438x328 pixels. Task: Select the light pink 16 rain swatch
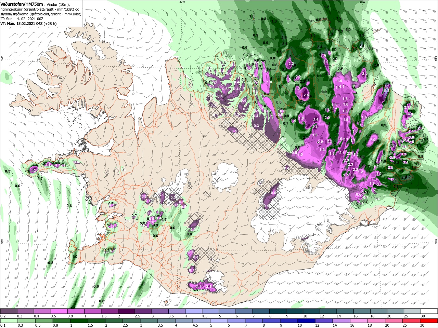359,321
